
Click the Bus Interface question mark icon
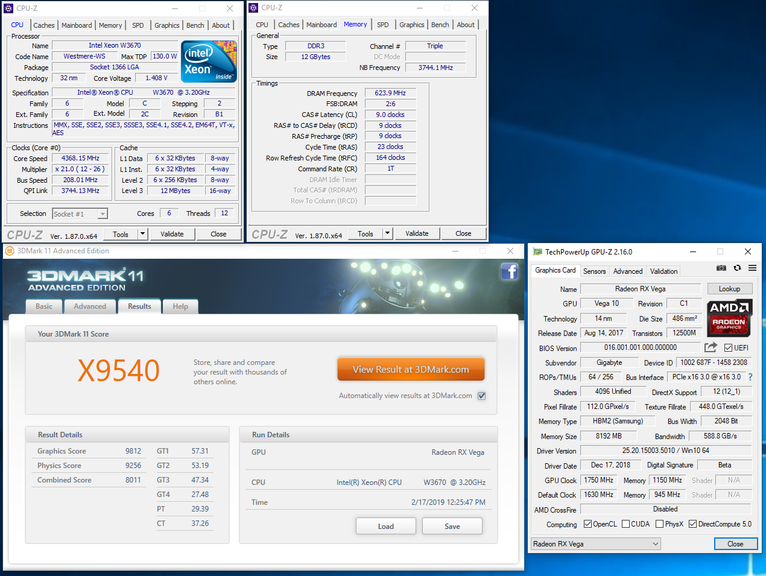(750, 377)
